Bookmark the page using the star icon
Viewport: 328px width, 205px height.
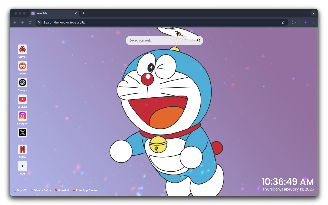283,22
